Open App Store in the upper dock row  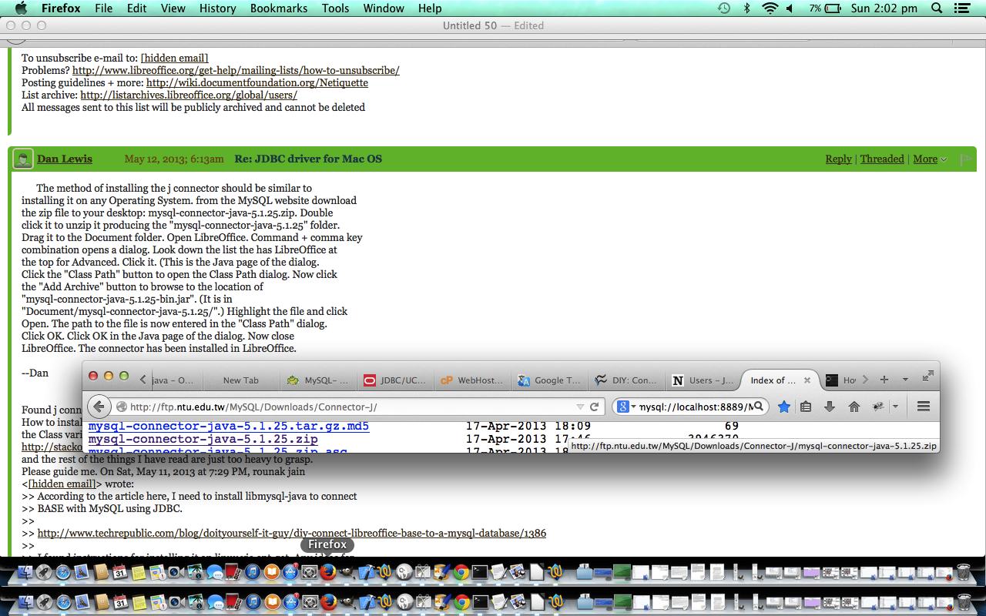tap(290, 572)
